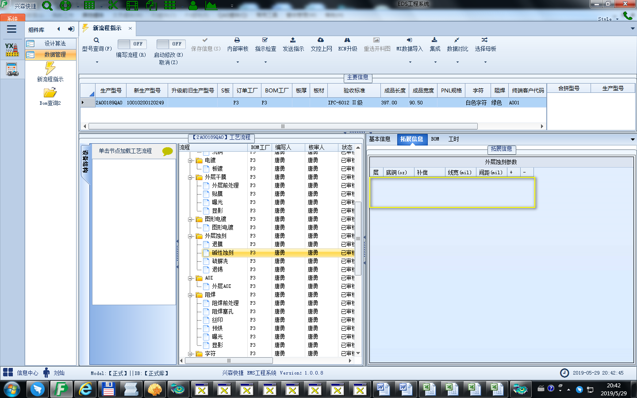Click the YX factory icon in sidebar
This screenshot has width=637, height=398.
(x=12, y=49)
